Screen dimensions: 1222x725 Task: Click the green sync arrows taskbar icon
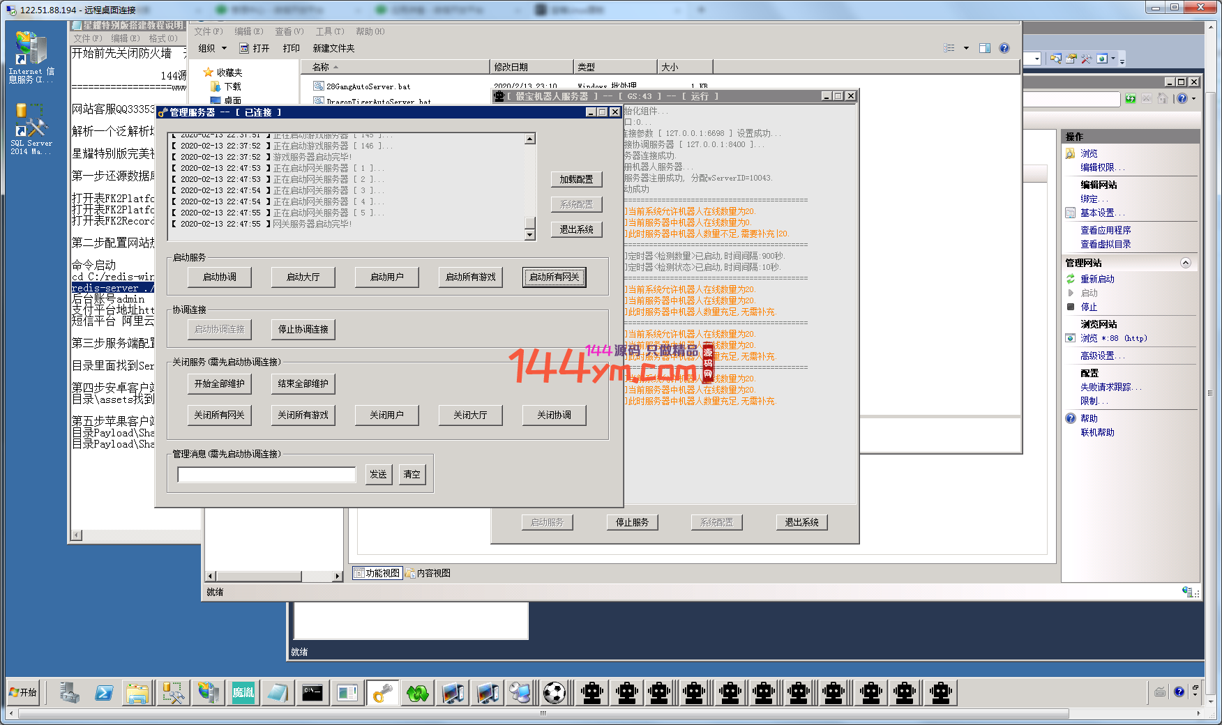[417, 693]
